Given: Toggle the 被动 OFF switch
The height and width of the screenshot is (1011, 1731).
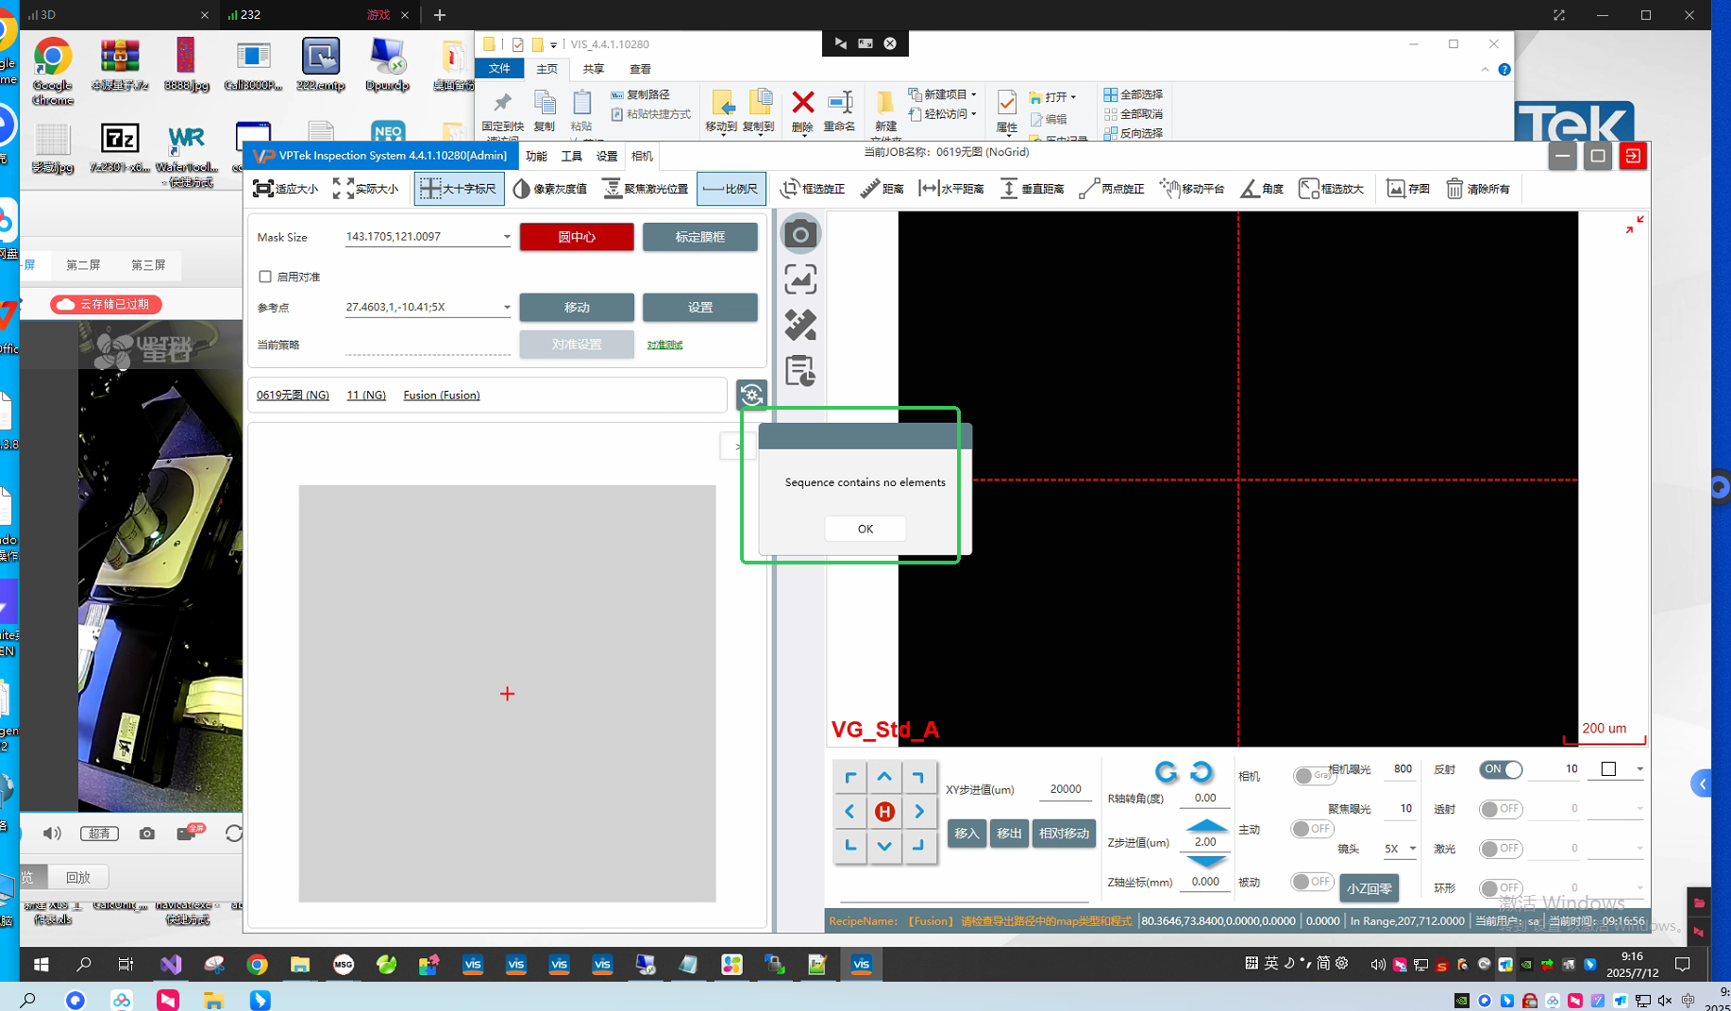Looking at the screenshot, I should (1313, 882).
